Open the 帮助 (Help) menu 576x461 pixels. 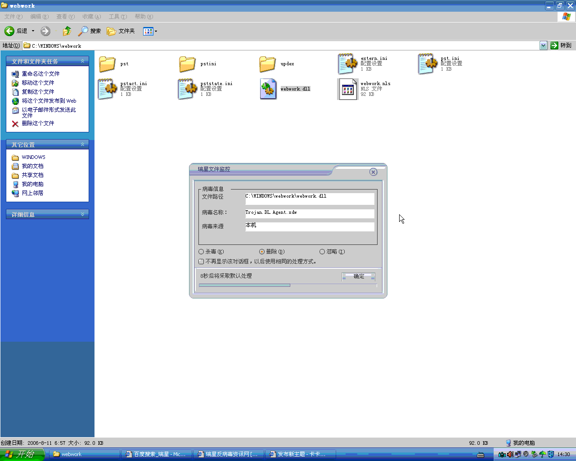[144, 17]
